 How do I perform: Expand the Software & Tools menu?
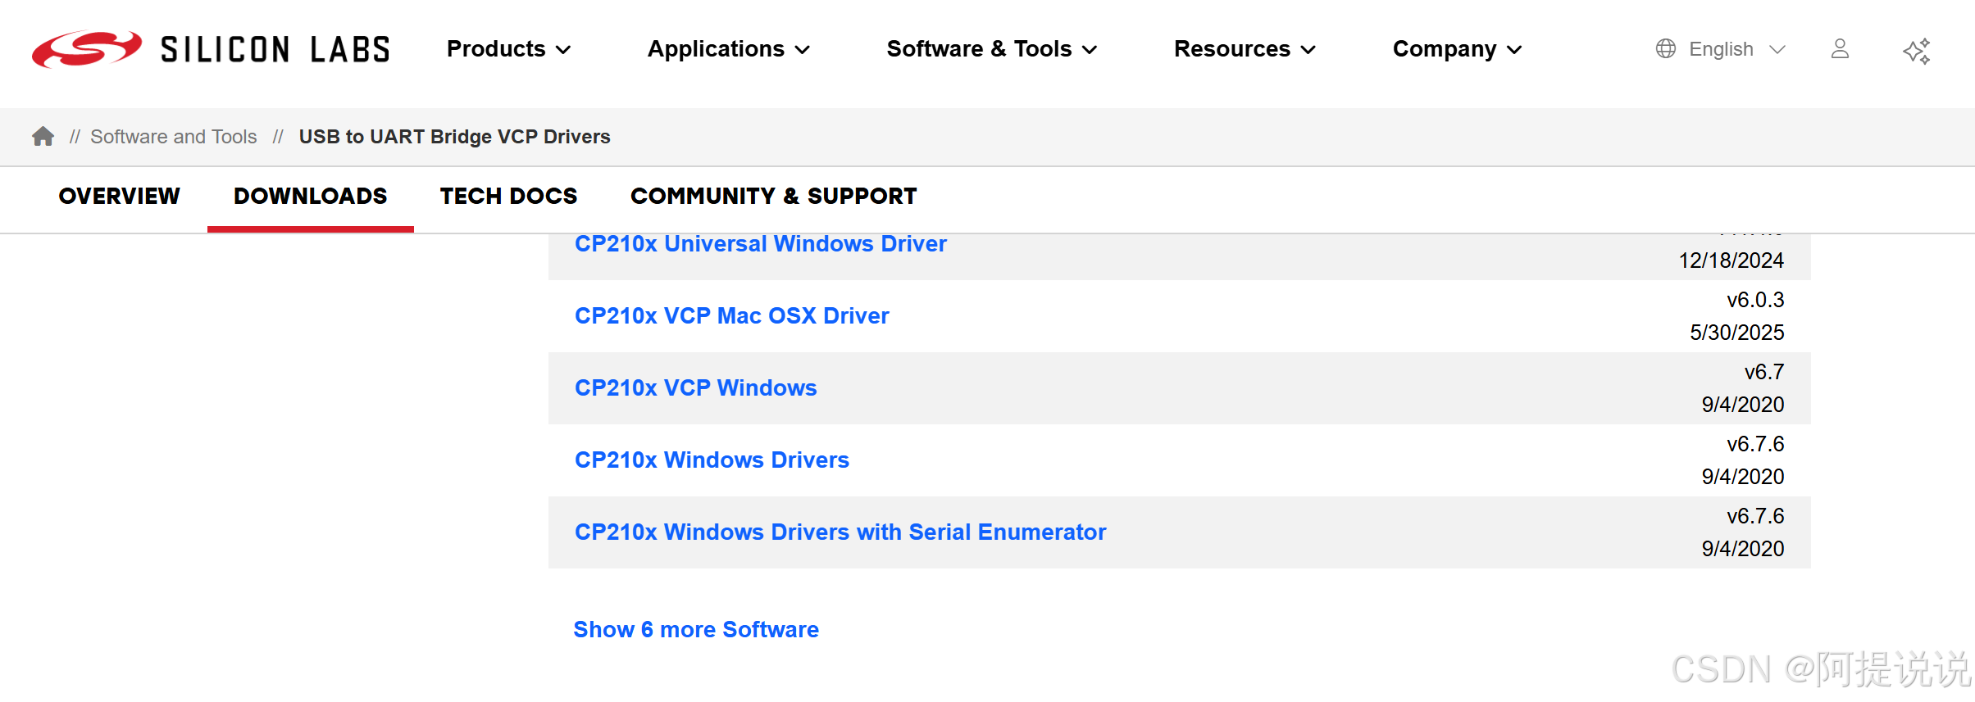991,49
